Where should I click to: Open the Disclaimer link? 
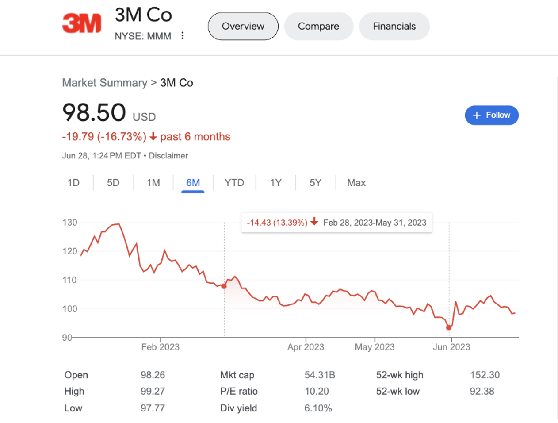[x=168, y=156]
